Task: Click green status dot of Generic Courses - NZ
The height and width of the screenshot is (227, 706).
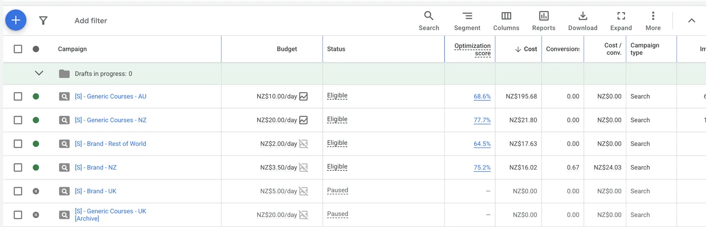Action: [x=36, y=120]
